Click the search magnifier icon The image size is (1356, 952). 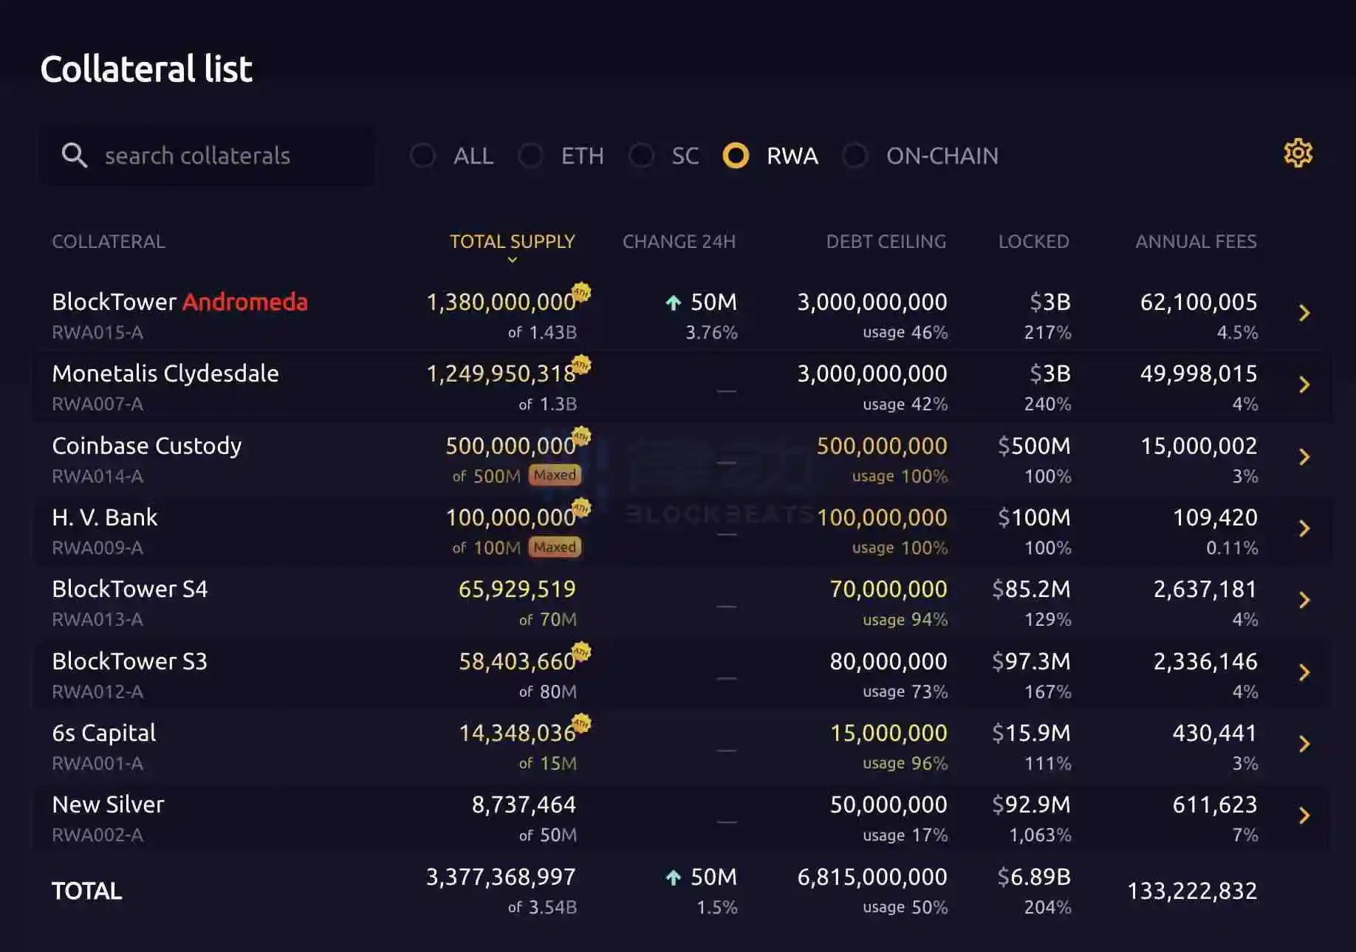[x=74, y=155]
